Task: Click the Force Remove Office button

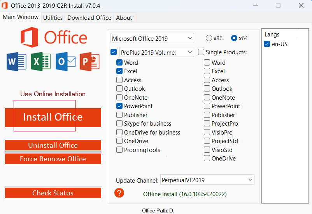Action: tap(53, 159)
